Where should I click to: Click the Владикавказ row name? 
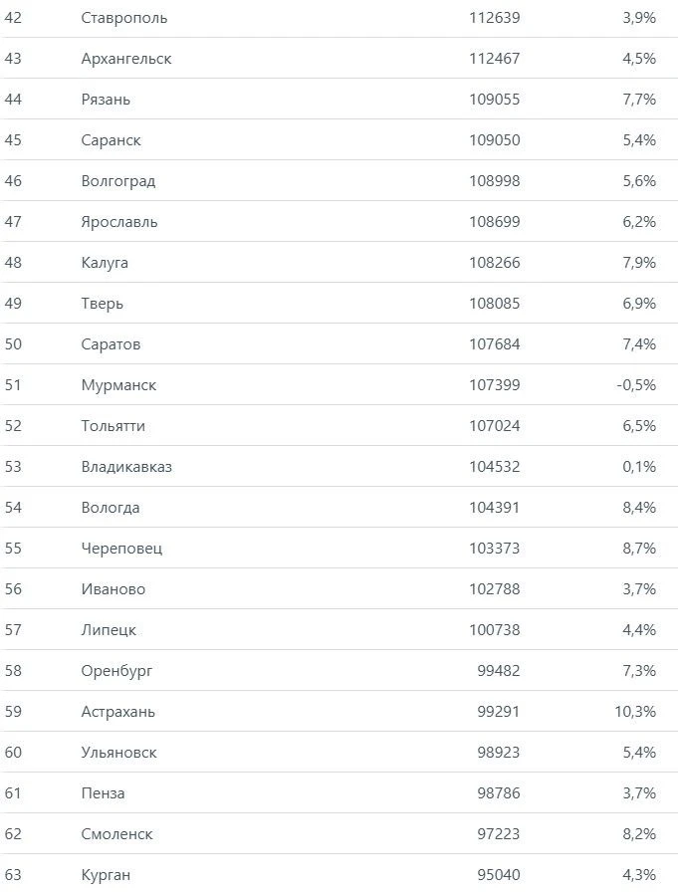pyautogui.click(x=126, y=467)
